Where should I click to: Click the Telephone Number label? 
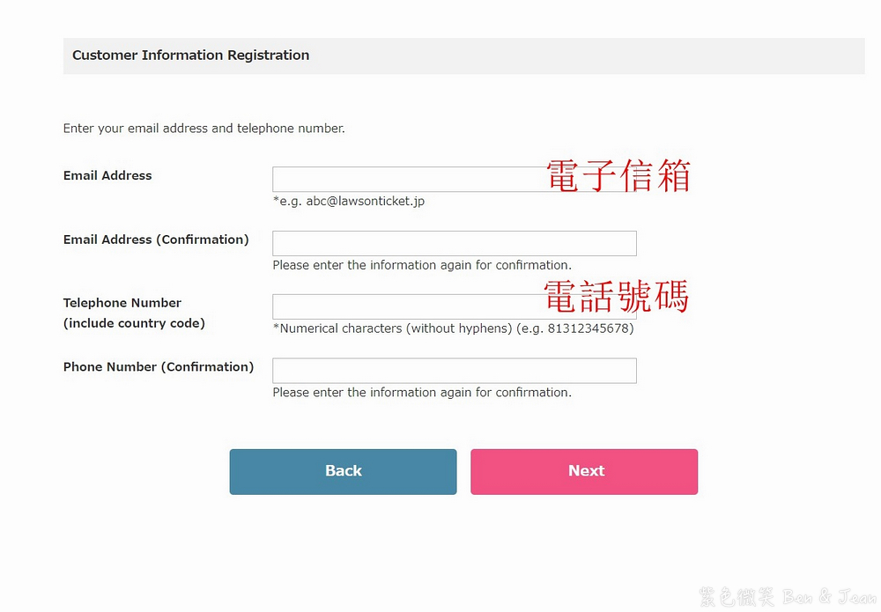[x=122, y=303]
